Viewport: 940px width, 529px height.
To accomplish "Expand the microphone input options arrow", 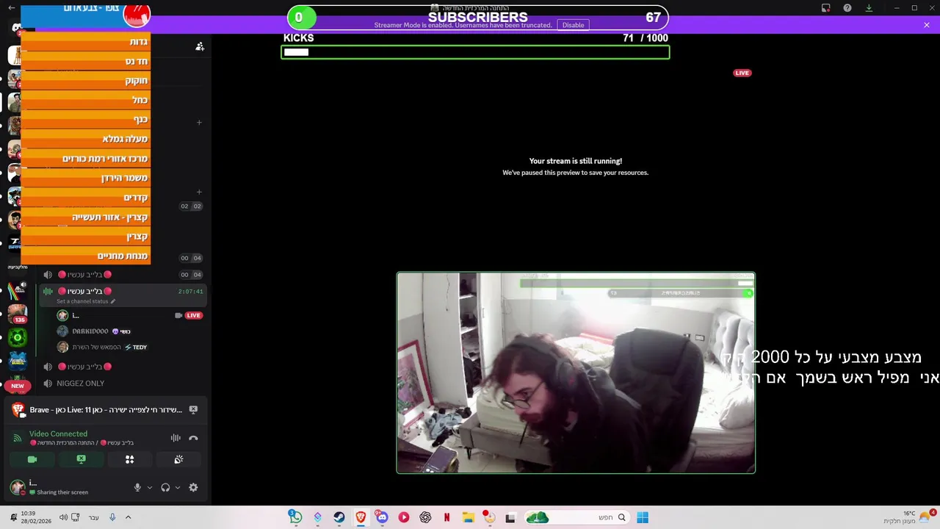I will (x=149, y=487).
